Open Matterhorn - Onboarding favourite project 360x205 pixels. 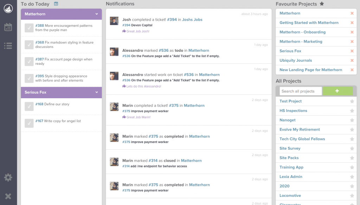[x=302, y=32]
